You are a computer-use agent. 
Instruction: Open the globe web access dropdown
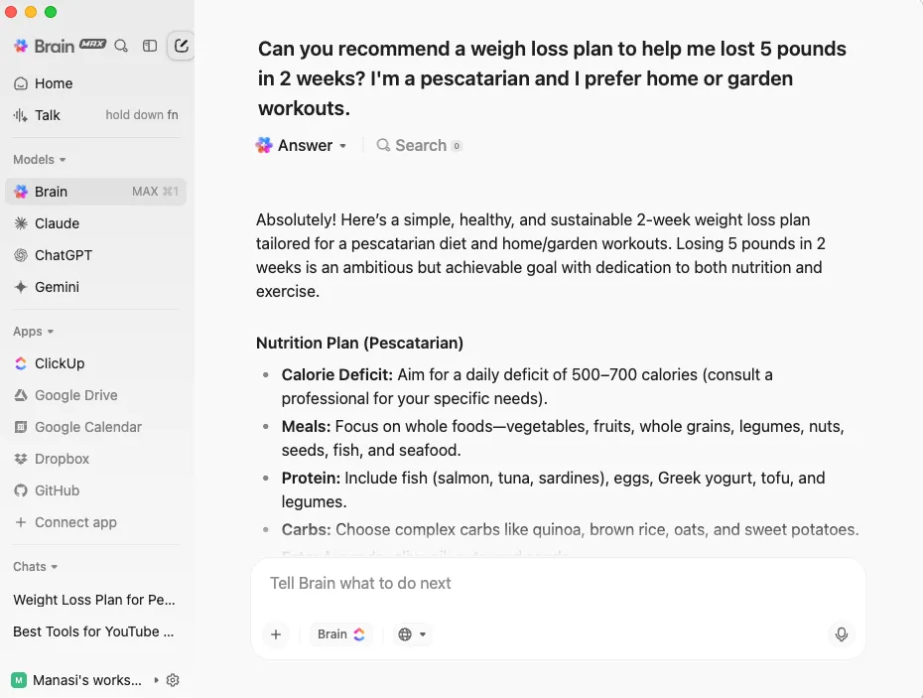pos(412,634)
